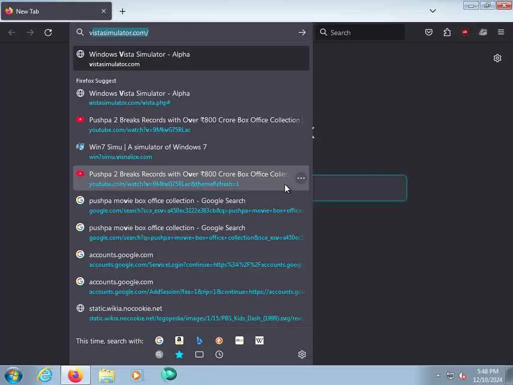Viewport: 513px width, 385px height.
Task: Click the taskbar clock 5:48 PM
Action: [x=487, y=375]
